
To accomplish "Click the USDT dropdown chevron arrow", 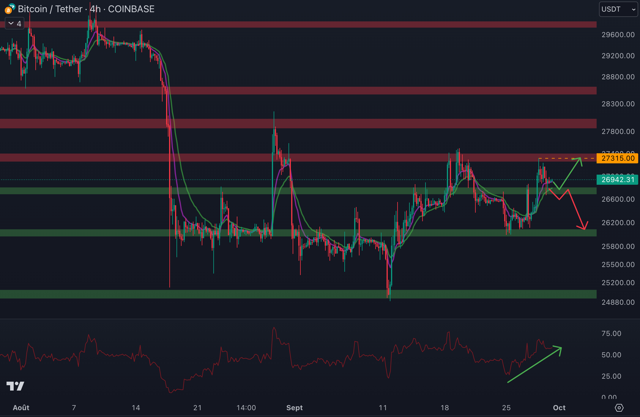I will point(633,10).
